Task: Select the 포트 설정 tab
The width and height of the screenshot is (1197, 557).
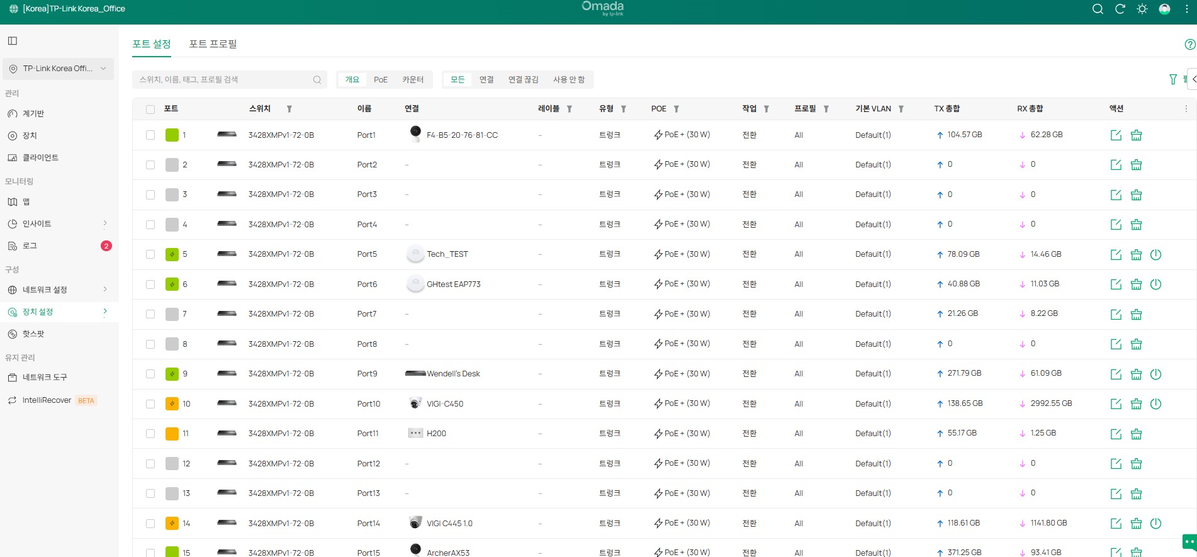Action: click(x=152, y=44)
